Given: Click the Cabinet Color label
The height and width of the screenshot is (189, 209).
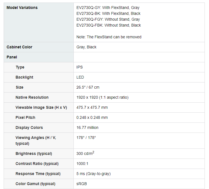Looking at the screenshot, I should tap(19, 47).
